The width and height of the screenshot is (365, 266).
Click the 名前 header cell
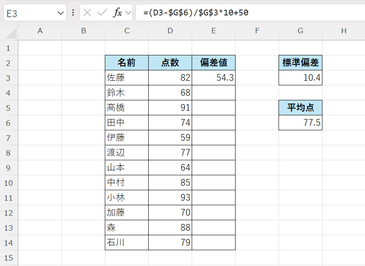(127, 63)
